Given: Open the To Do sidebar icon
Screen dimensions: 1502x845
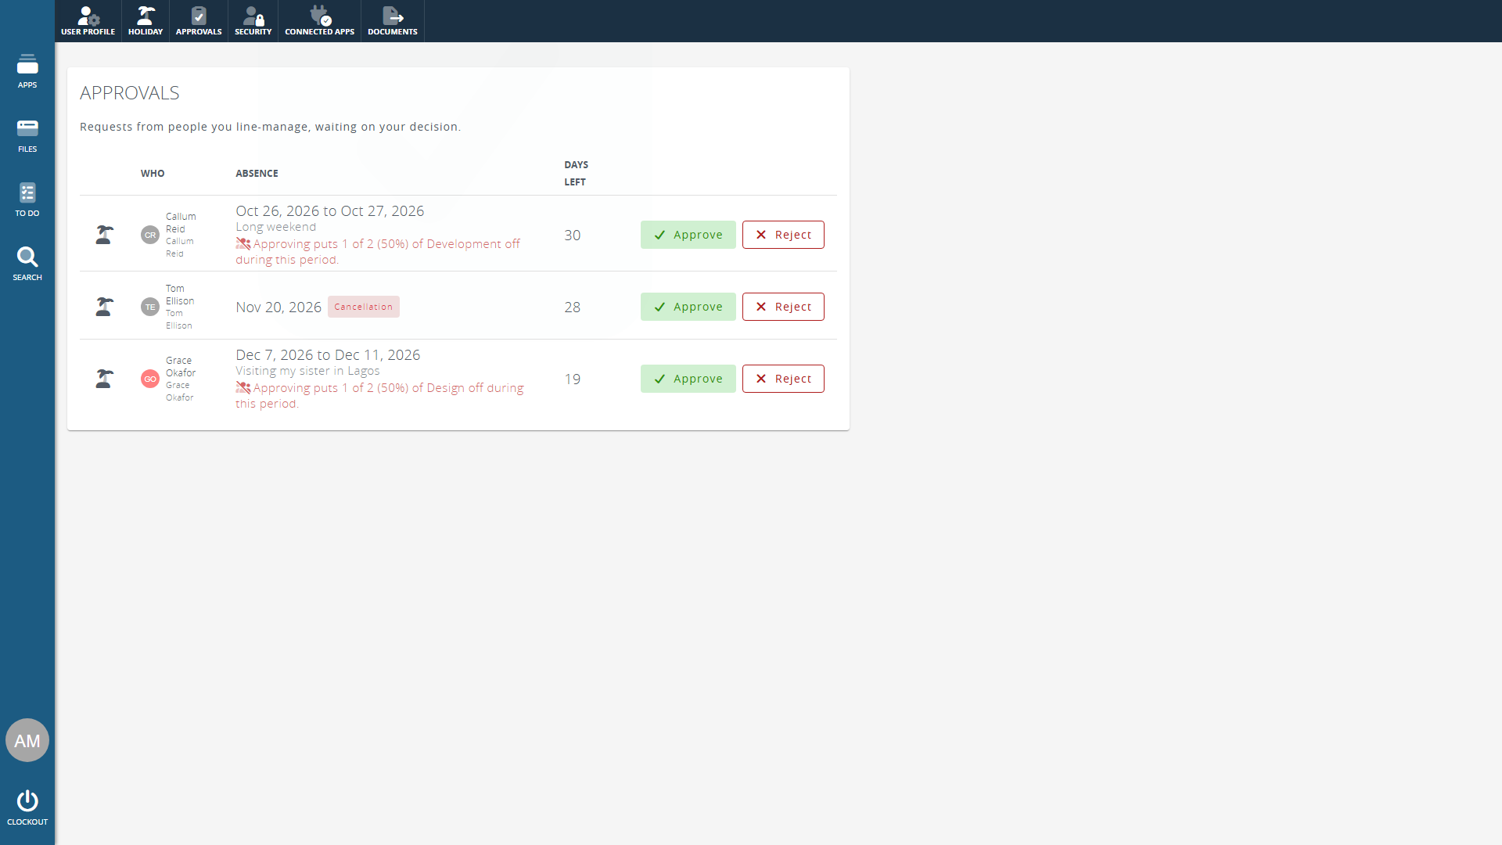Looking at the screenshot, I should click(27, 200).
